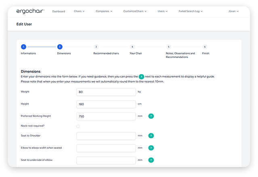Screen dimensions: 258x177
Task: Open help guide for Seat to Shoulder
Action: pos(151,136)
